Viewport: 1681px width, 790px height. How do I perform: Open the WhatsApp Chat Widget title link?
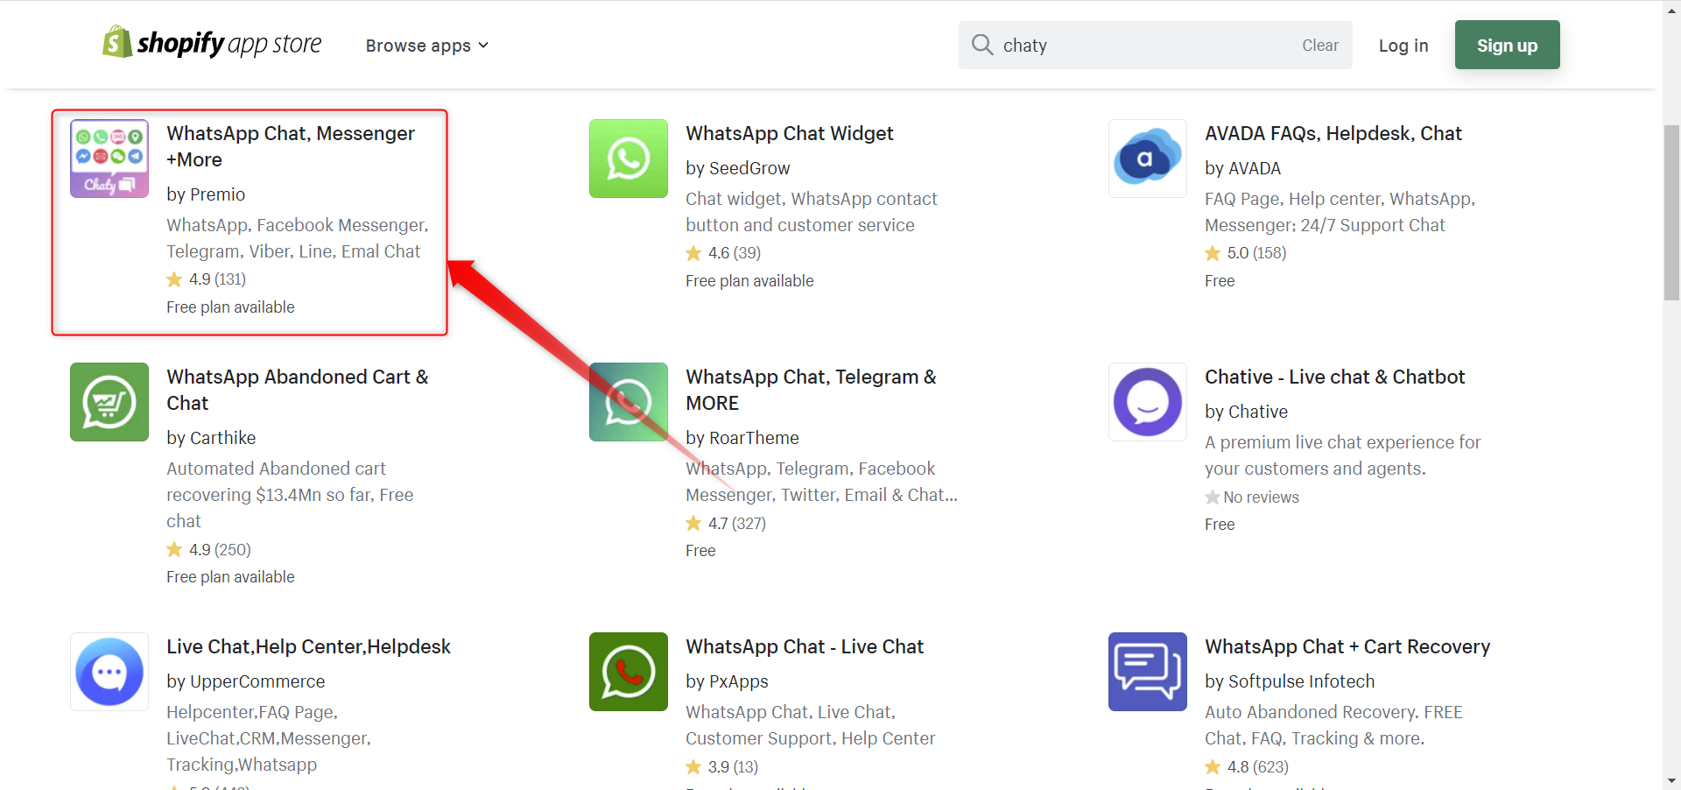789,133
